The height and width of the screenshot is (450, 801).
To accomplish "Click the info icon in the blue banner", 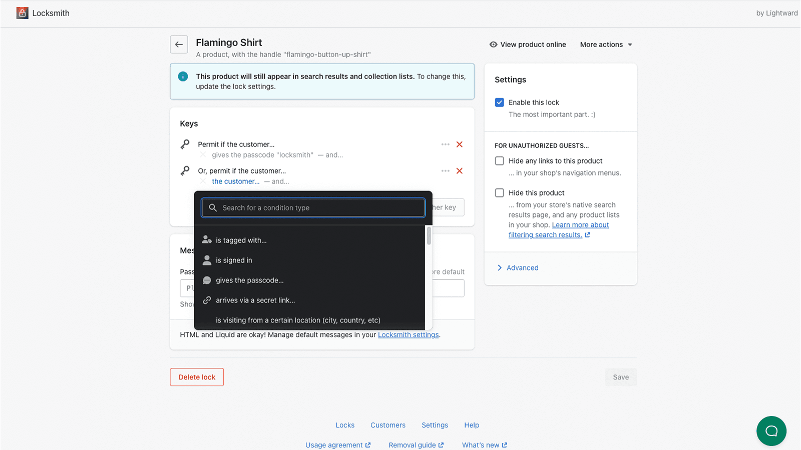I will pyautogui.click(x=183, y=76).
